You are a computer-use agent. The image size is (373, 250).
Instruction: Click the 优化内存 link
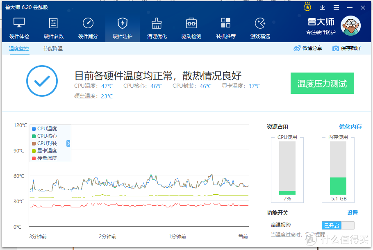click(350, 127)
